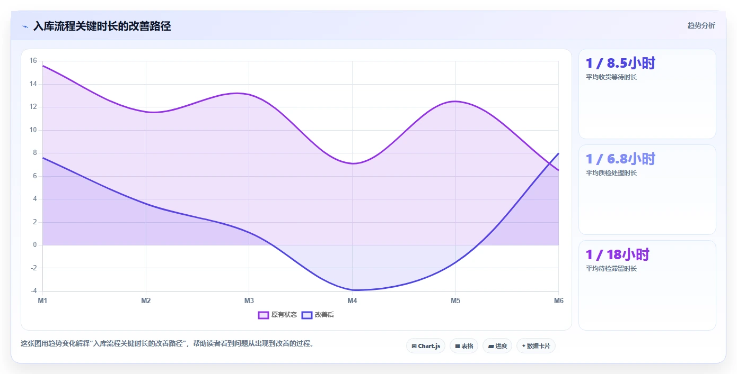This screenshot has height=374, width=737.
Task: Toggle the 原有状态 legend series
Action: (277, 315)
